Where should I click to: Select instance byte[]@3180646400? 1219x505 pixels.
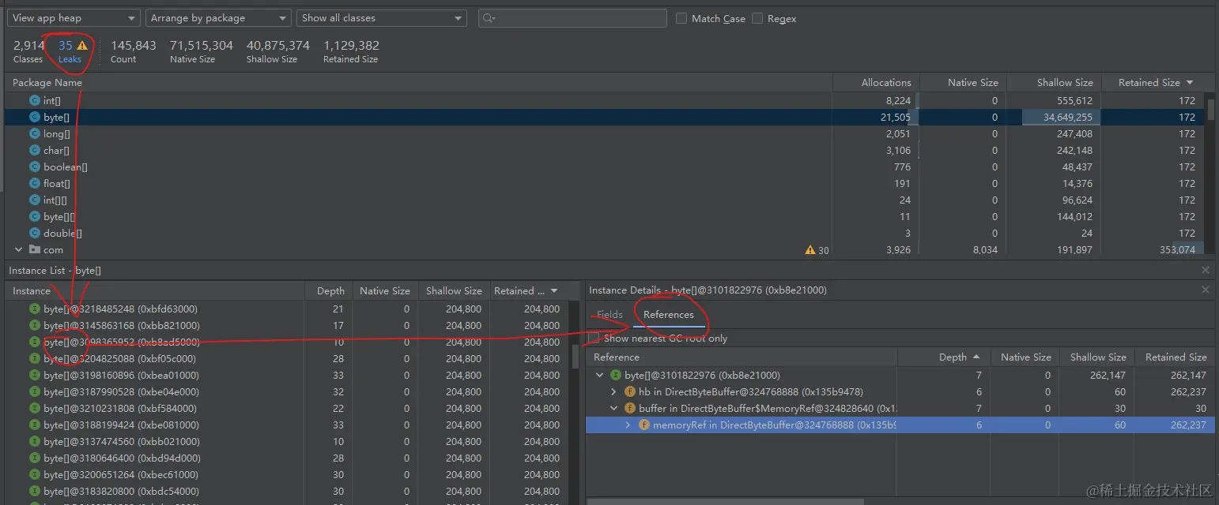[122, 458]
